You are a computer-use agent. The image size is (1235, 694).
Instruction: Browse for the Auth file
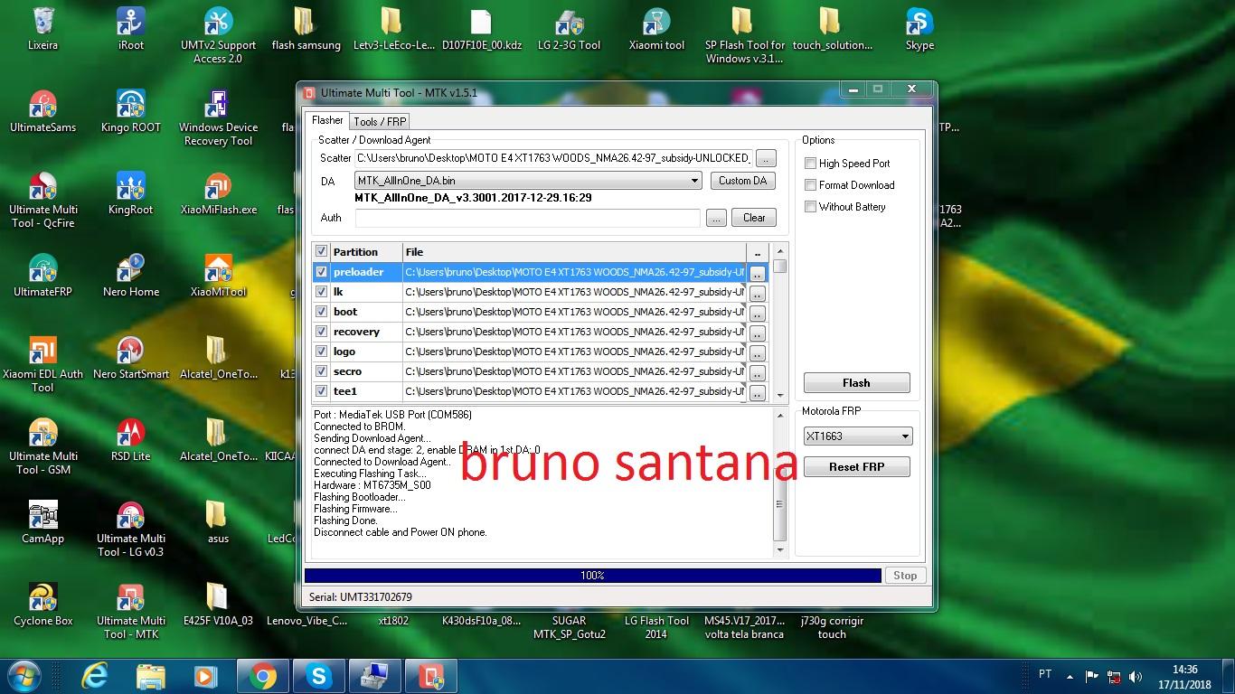click(716, 218)
